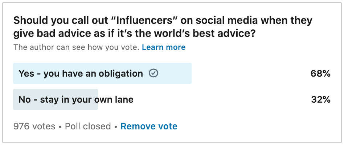
Task: Select the "Yes - you have an obligation" option label
Action: (81, 73)
